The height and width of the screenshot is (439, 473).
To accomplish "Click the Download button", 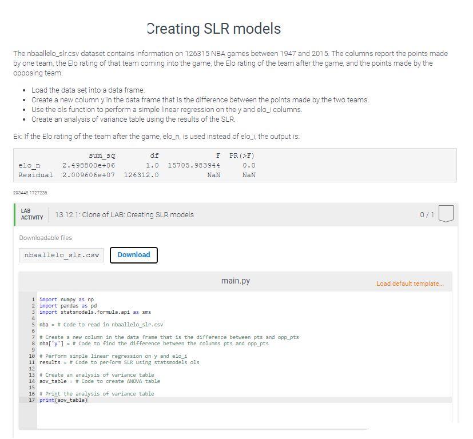I will pos(133,255).
